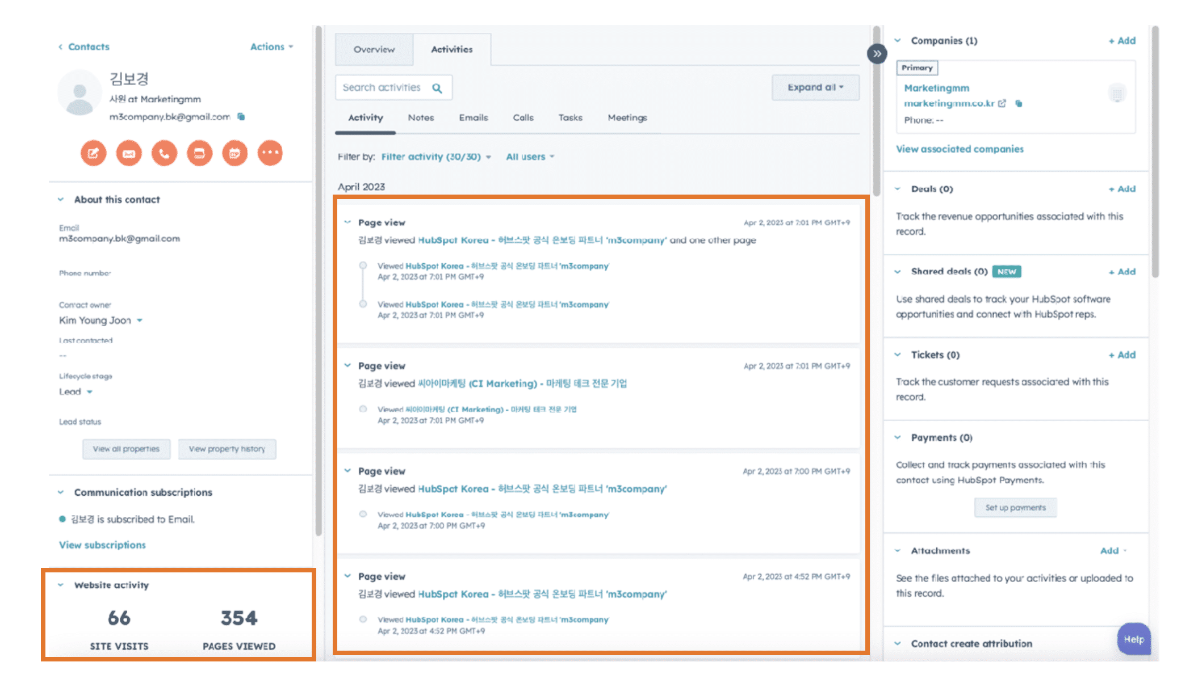Collapse the Payments (0) section

898,437
